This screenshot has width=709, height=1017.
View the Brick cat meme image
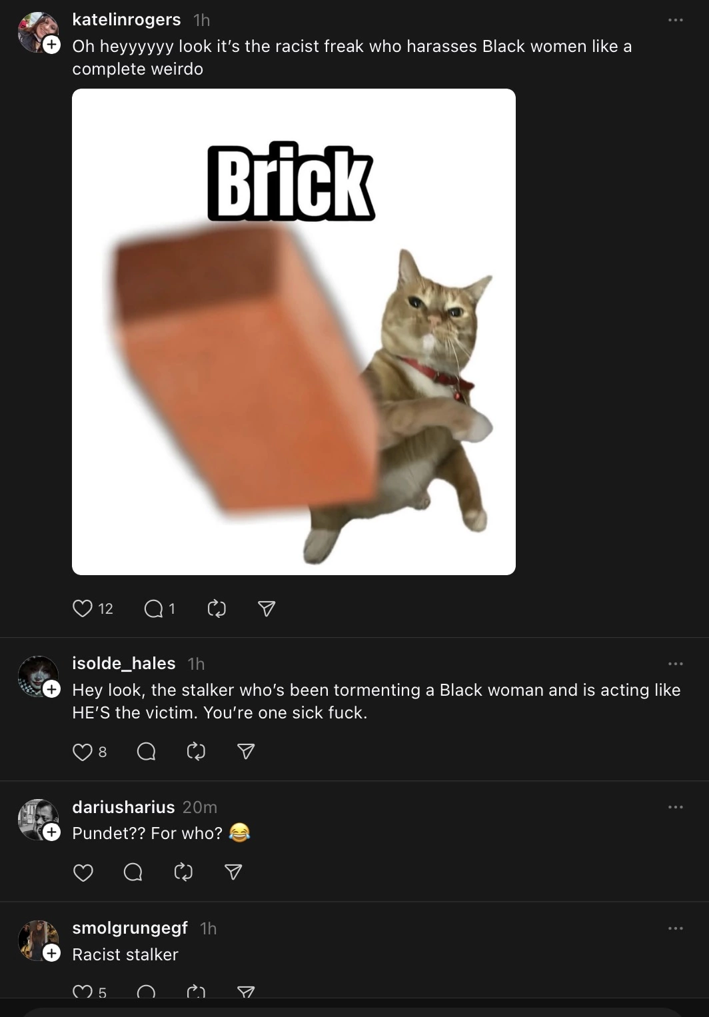[x=294, y=332]
